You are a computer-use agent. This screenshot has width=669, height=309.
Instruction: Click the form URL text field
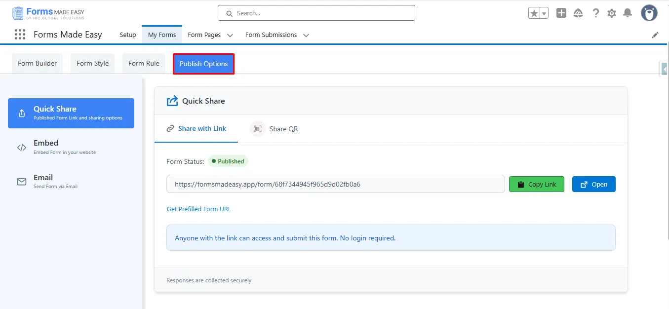pyautogui.click(x=335, y=184)
